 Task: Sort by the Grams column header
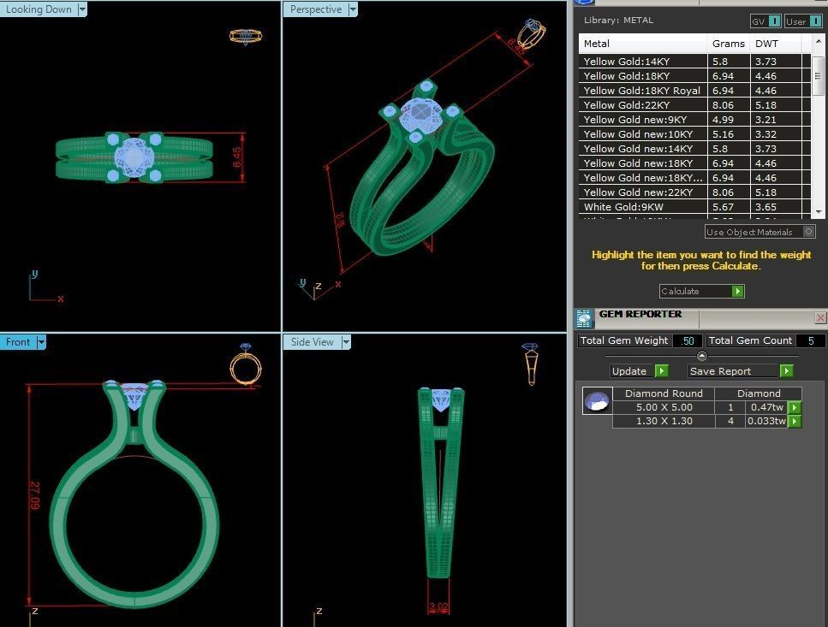point(728,44)
